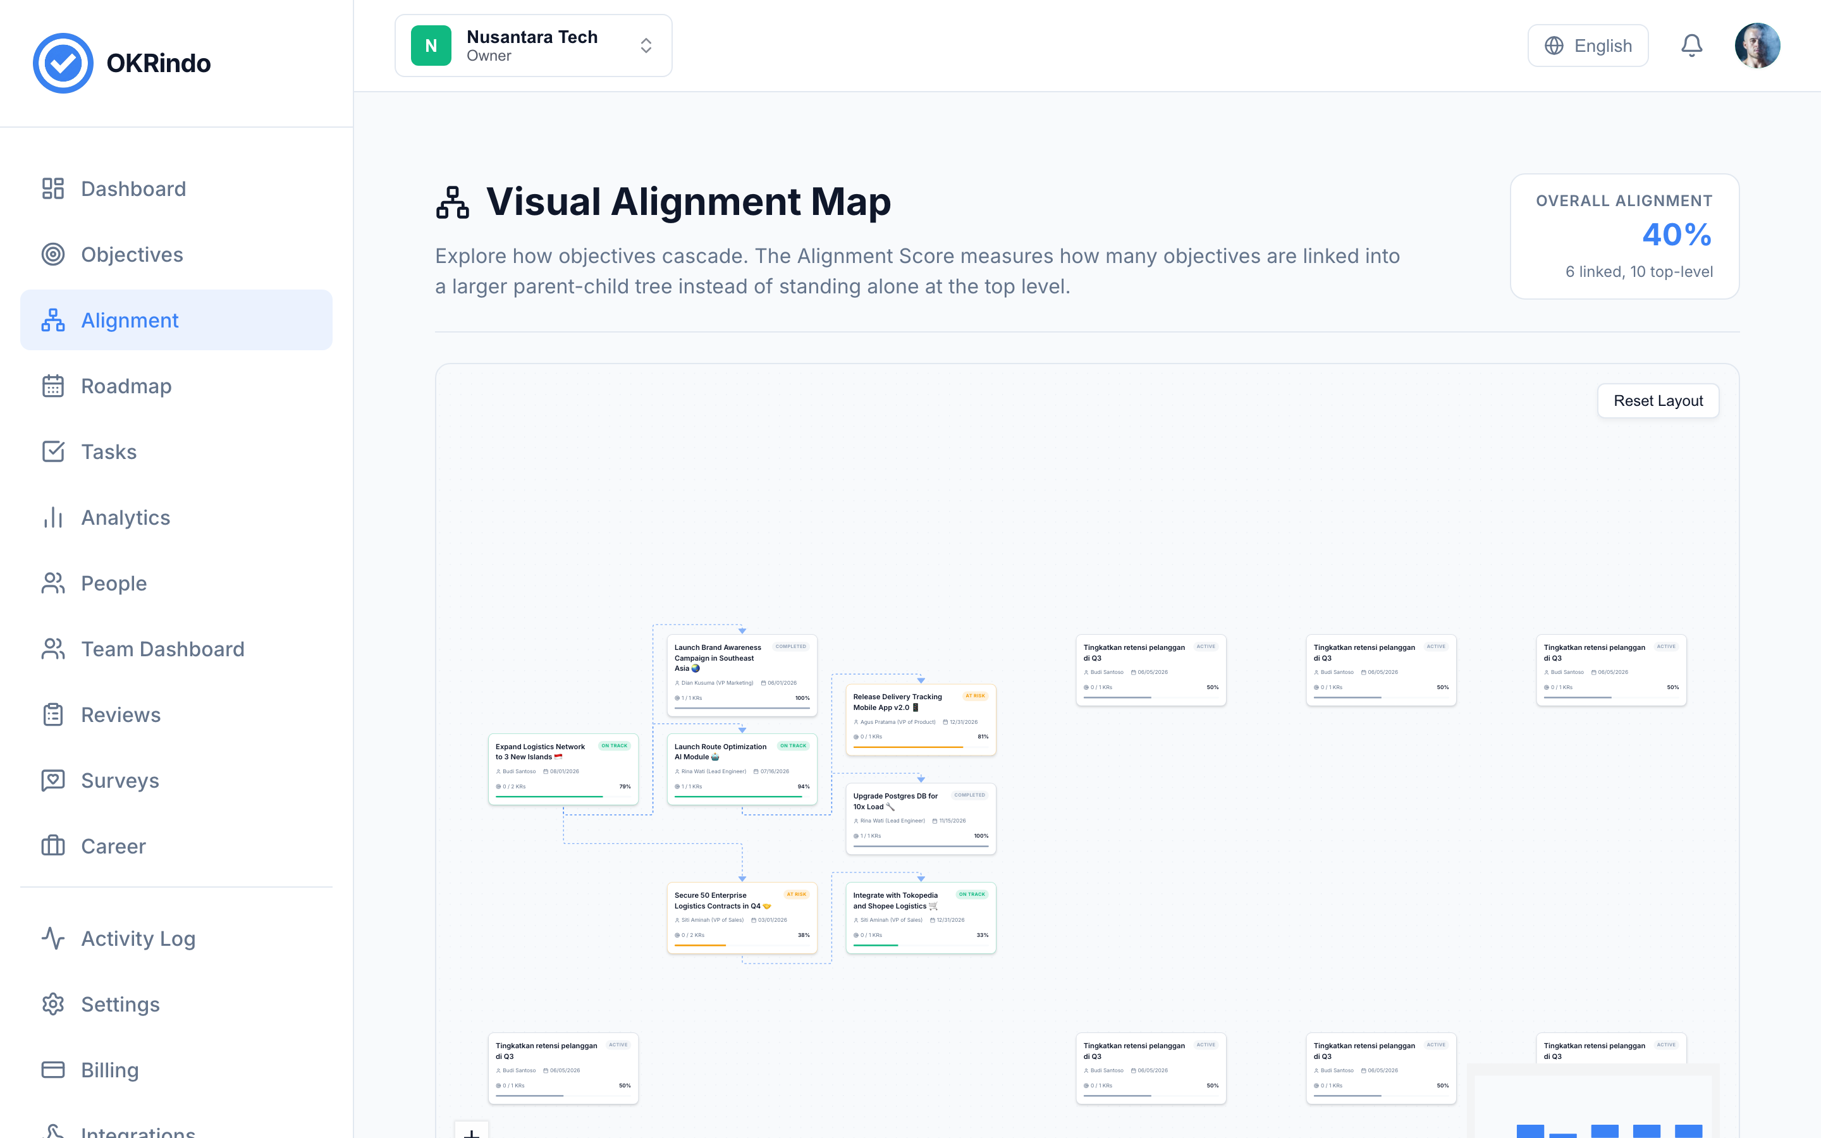Select Launch Route Optimization AI Module card
This screenshot has width=1821, height=1138.
(742, 769)
